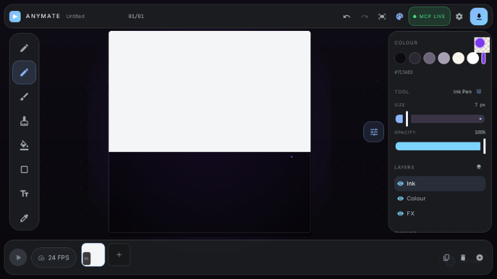
Task: Open tool settings next to Ink Pen
Action: [479, 91]
